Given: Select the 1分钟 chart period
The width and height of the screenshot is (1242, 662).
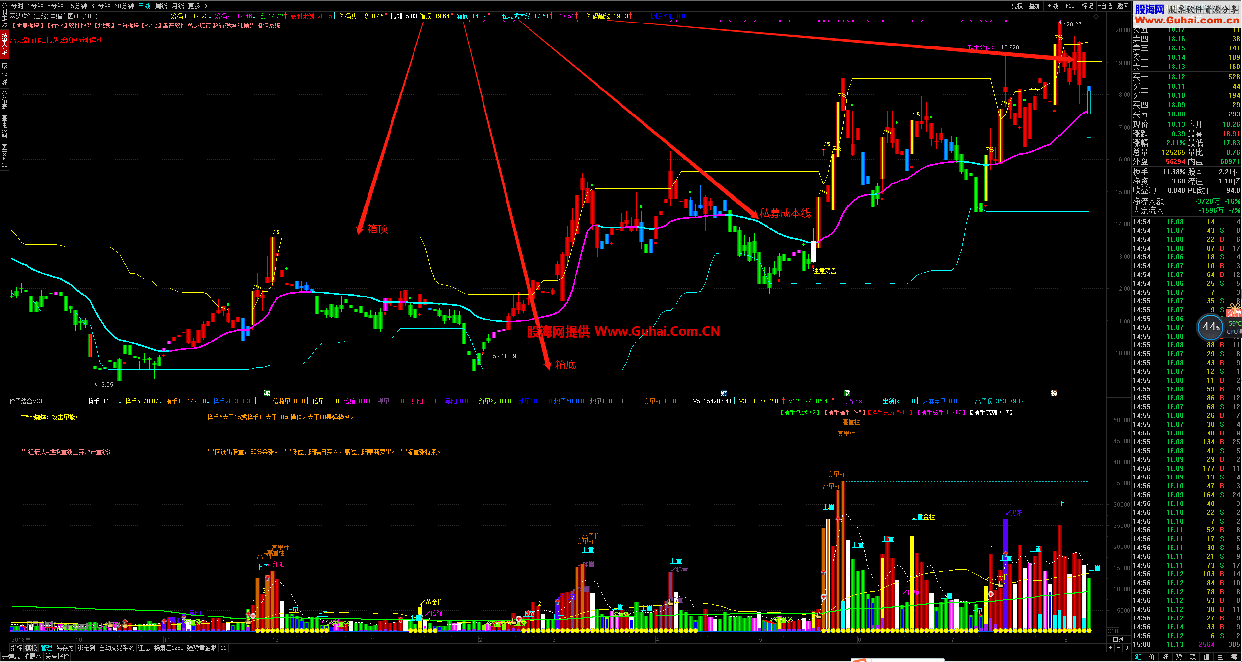Looking at the screenshot, I should point(35,6).
